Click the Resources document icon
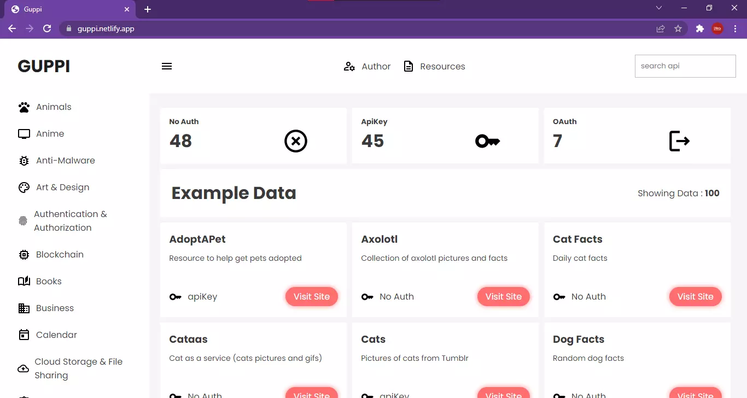The image size is (747, 398). pyautogui.click(x=408, y=66)
